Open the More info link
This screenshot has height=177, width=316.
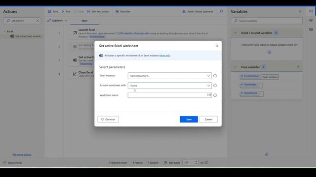(x=164, y=56)
